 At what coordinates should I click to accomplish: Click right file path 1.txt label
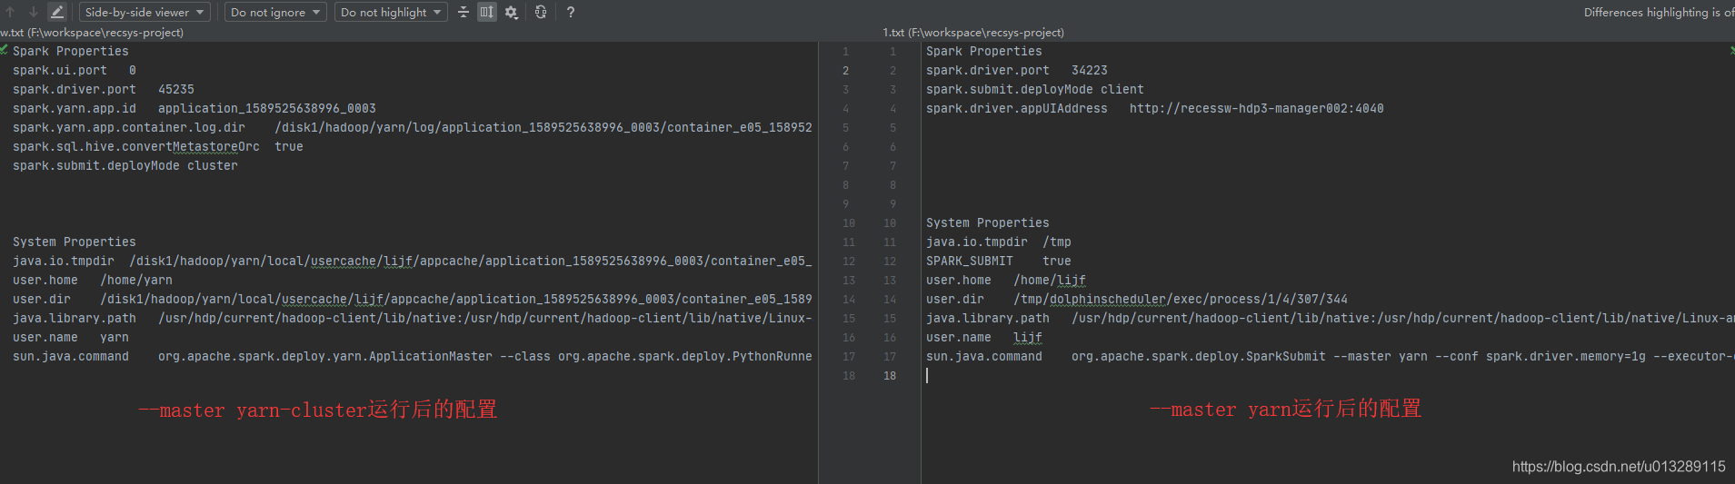973,32
